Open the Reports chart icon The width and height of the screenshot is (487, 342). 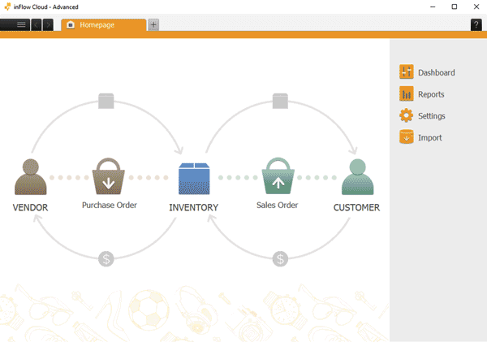tap(407, 94)
